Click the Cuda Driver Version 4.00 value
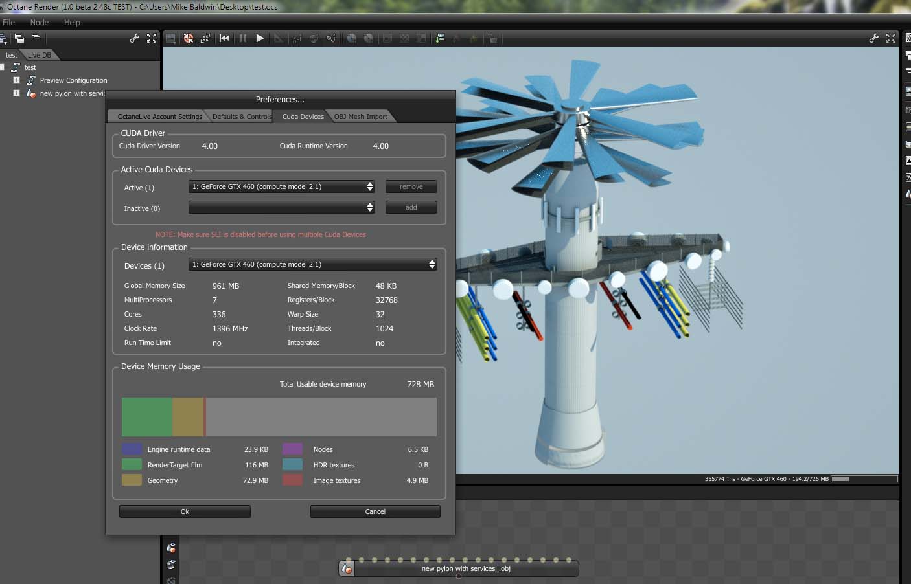Viewport: 911px width, 584px height. pyautogui.click(x=209, y=146)
